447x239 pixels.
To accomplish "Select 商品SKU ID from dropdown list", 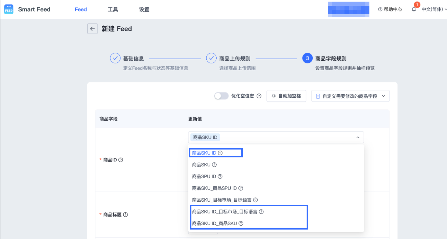I will click(x=276, y=153).
